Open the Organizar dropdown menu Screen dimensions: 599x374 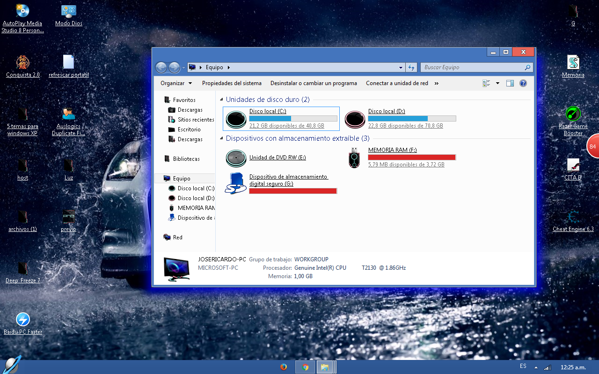(176, 83)
